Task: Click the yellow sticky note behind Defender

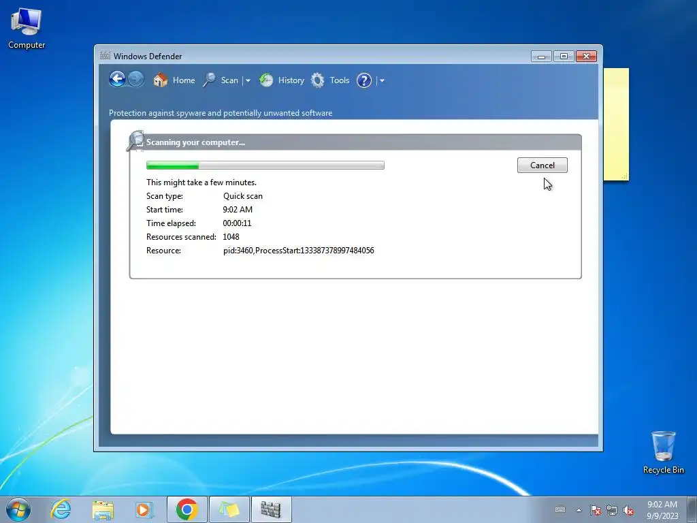Action: tap(616, 125)
